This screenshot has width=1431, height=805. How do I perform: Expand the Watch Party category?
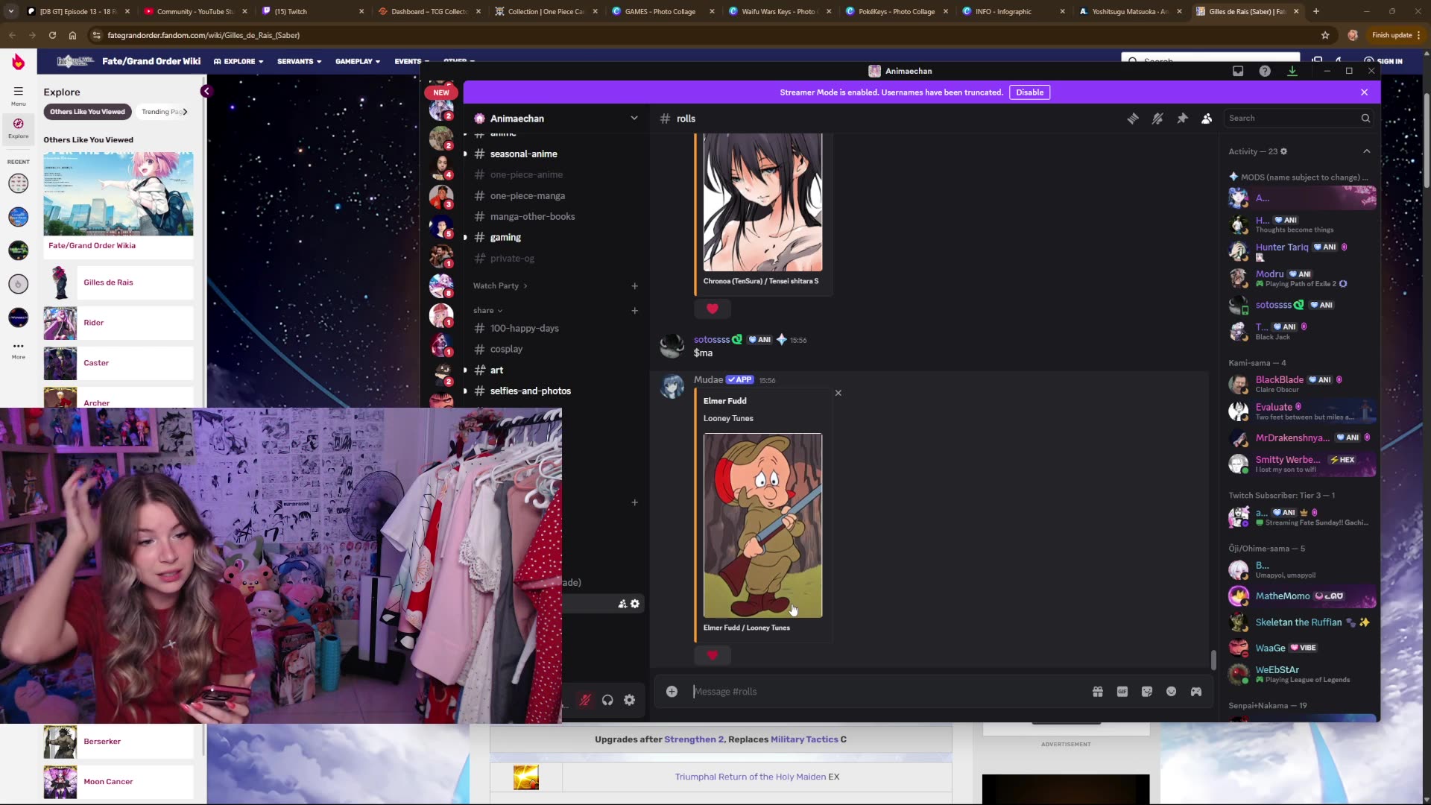(499, 285)
